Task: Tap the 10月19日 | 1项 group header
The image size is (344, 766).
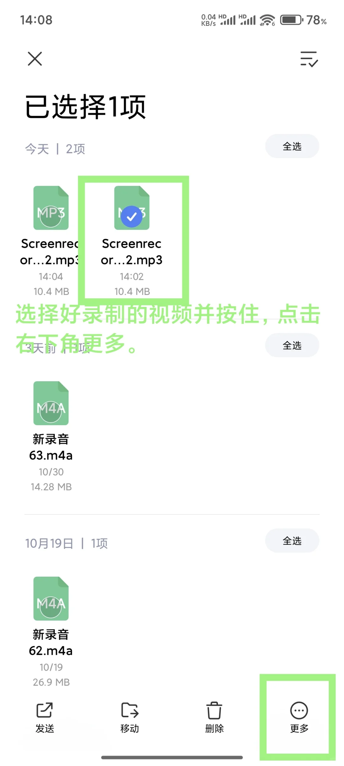Action: tap(66, 543)
